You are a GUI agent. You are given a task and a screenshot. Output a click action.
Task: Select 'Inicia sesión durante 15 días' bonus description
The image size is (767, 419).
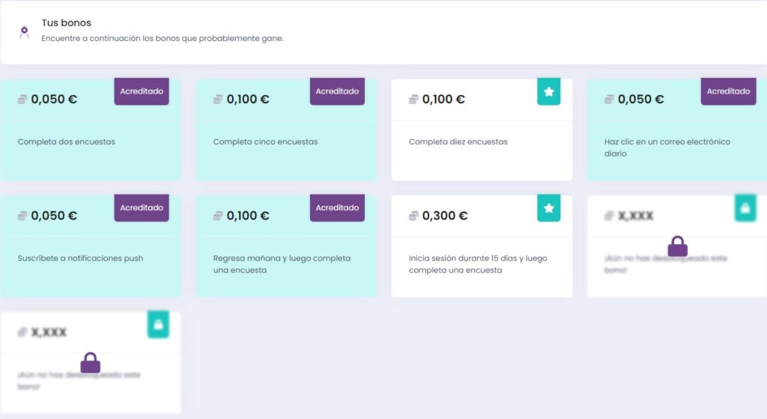pos(478,264)
